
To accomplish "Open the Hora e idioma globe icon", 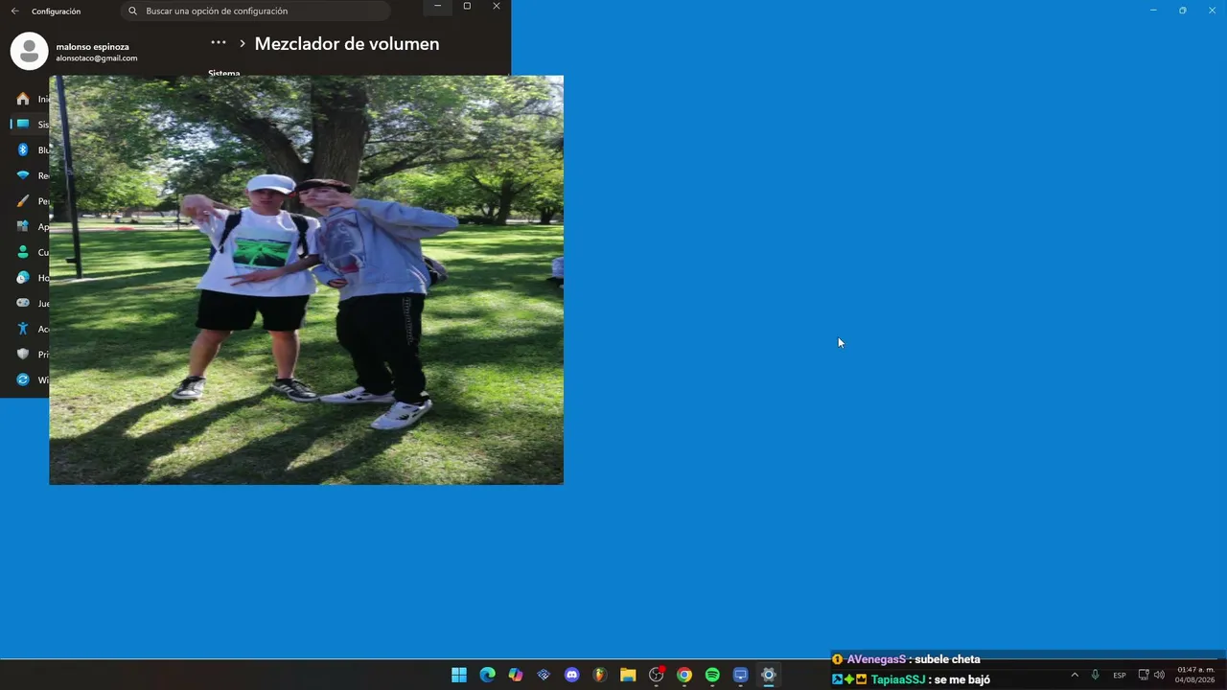I will (x=23, y=278).
